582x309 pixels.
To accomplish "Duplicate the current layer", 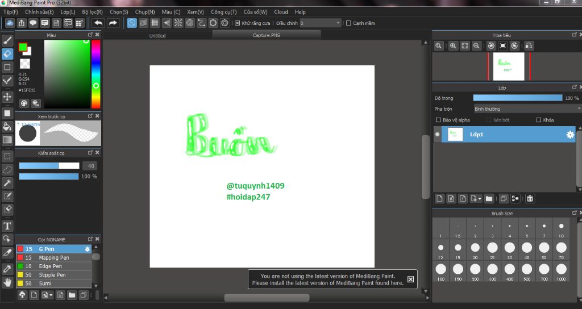I will coord(504,198).
